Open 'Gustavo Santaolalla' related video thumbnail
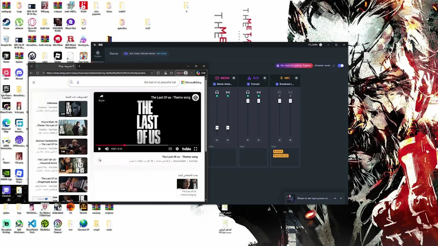This screenshot has height=246, width=438. pyautogui.click(x=73, y=146)
